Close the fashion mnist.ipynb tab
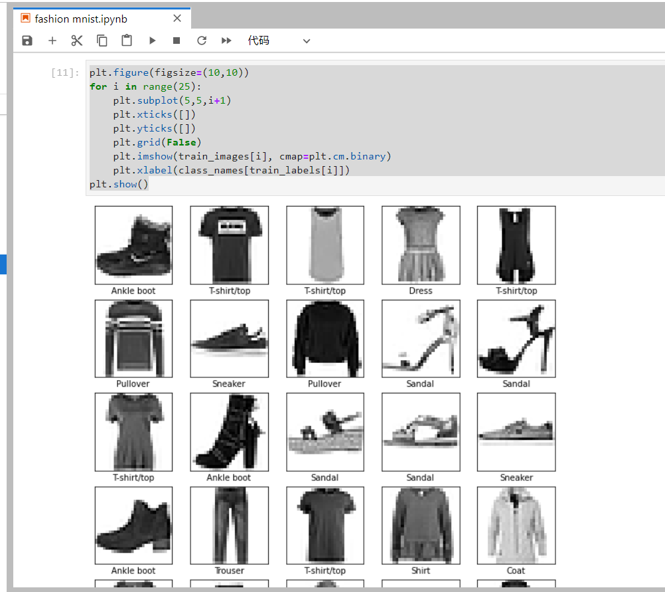665x592 pixels. (177, 19)
